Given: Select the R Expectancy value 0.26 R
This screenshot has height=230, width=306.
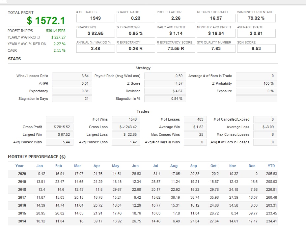Looking at the screenshot, I should point(136,48).
